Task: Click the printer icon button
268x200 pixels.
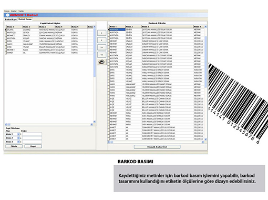Action: tap(101, 62)
